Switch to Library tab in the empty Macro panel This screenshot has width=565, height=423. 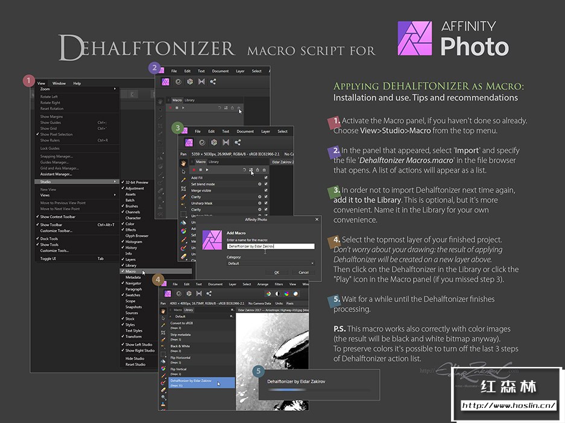pos(189,100)
